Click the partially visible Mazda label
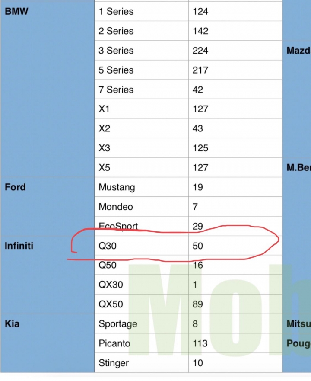 click(298, 51)
